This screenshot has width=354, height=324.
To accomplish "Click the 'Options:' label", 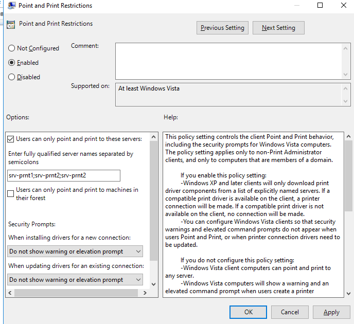I will (x=17, y=117).
